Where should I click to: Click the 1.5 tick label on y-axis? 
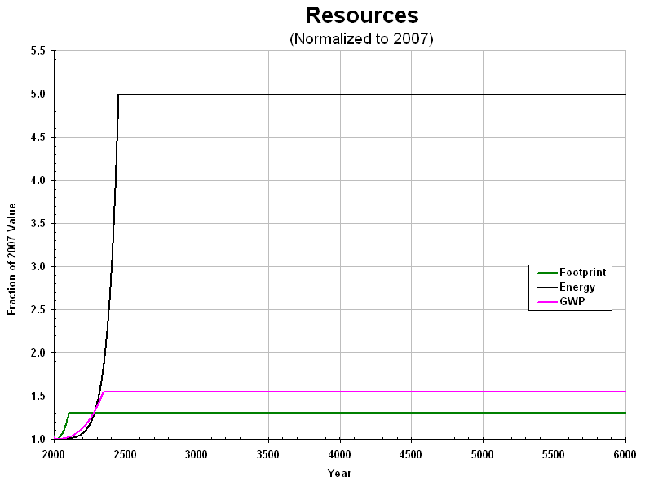pos(38,396)
